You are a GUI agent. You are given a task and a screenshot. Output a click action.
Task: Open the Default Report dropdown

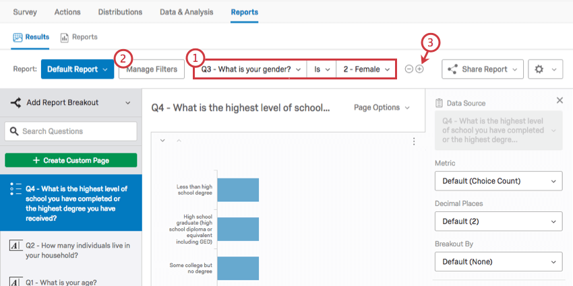click(78, 69)
